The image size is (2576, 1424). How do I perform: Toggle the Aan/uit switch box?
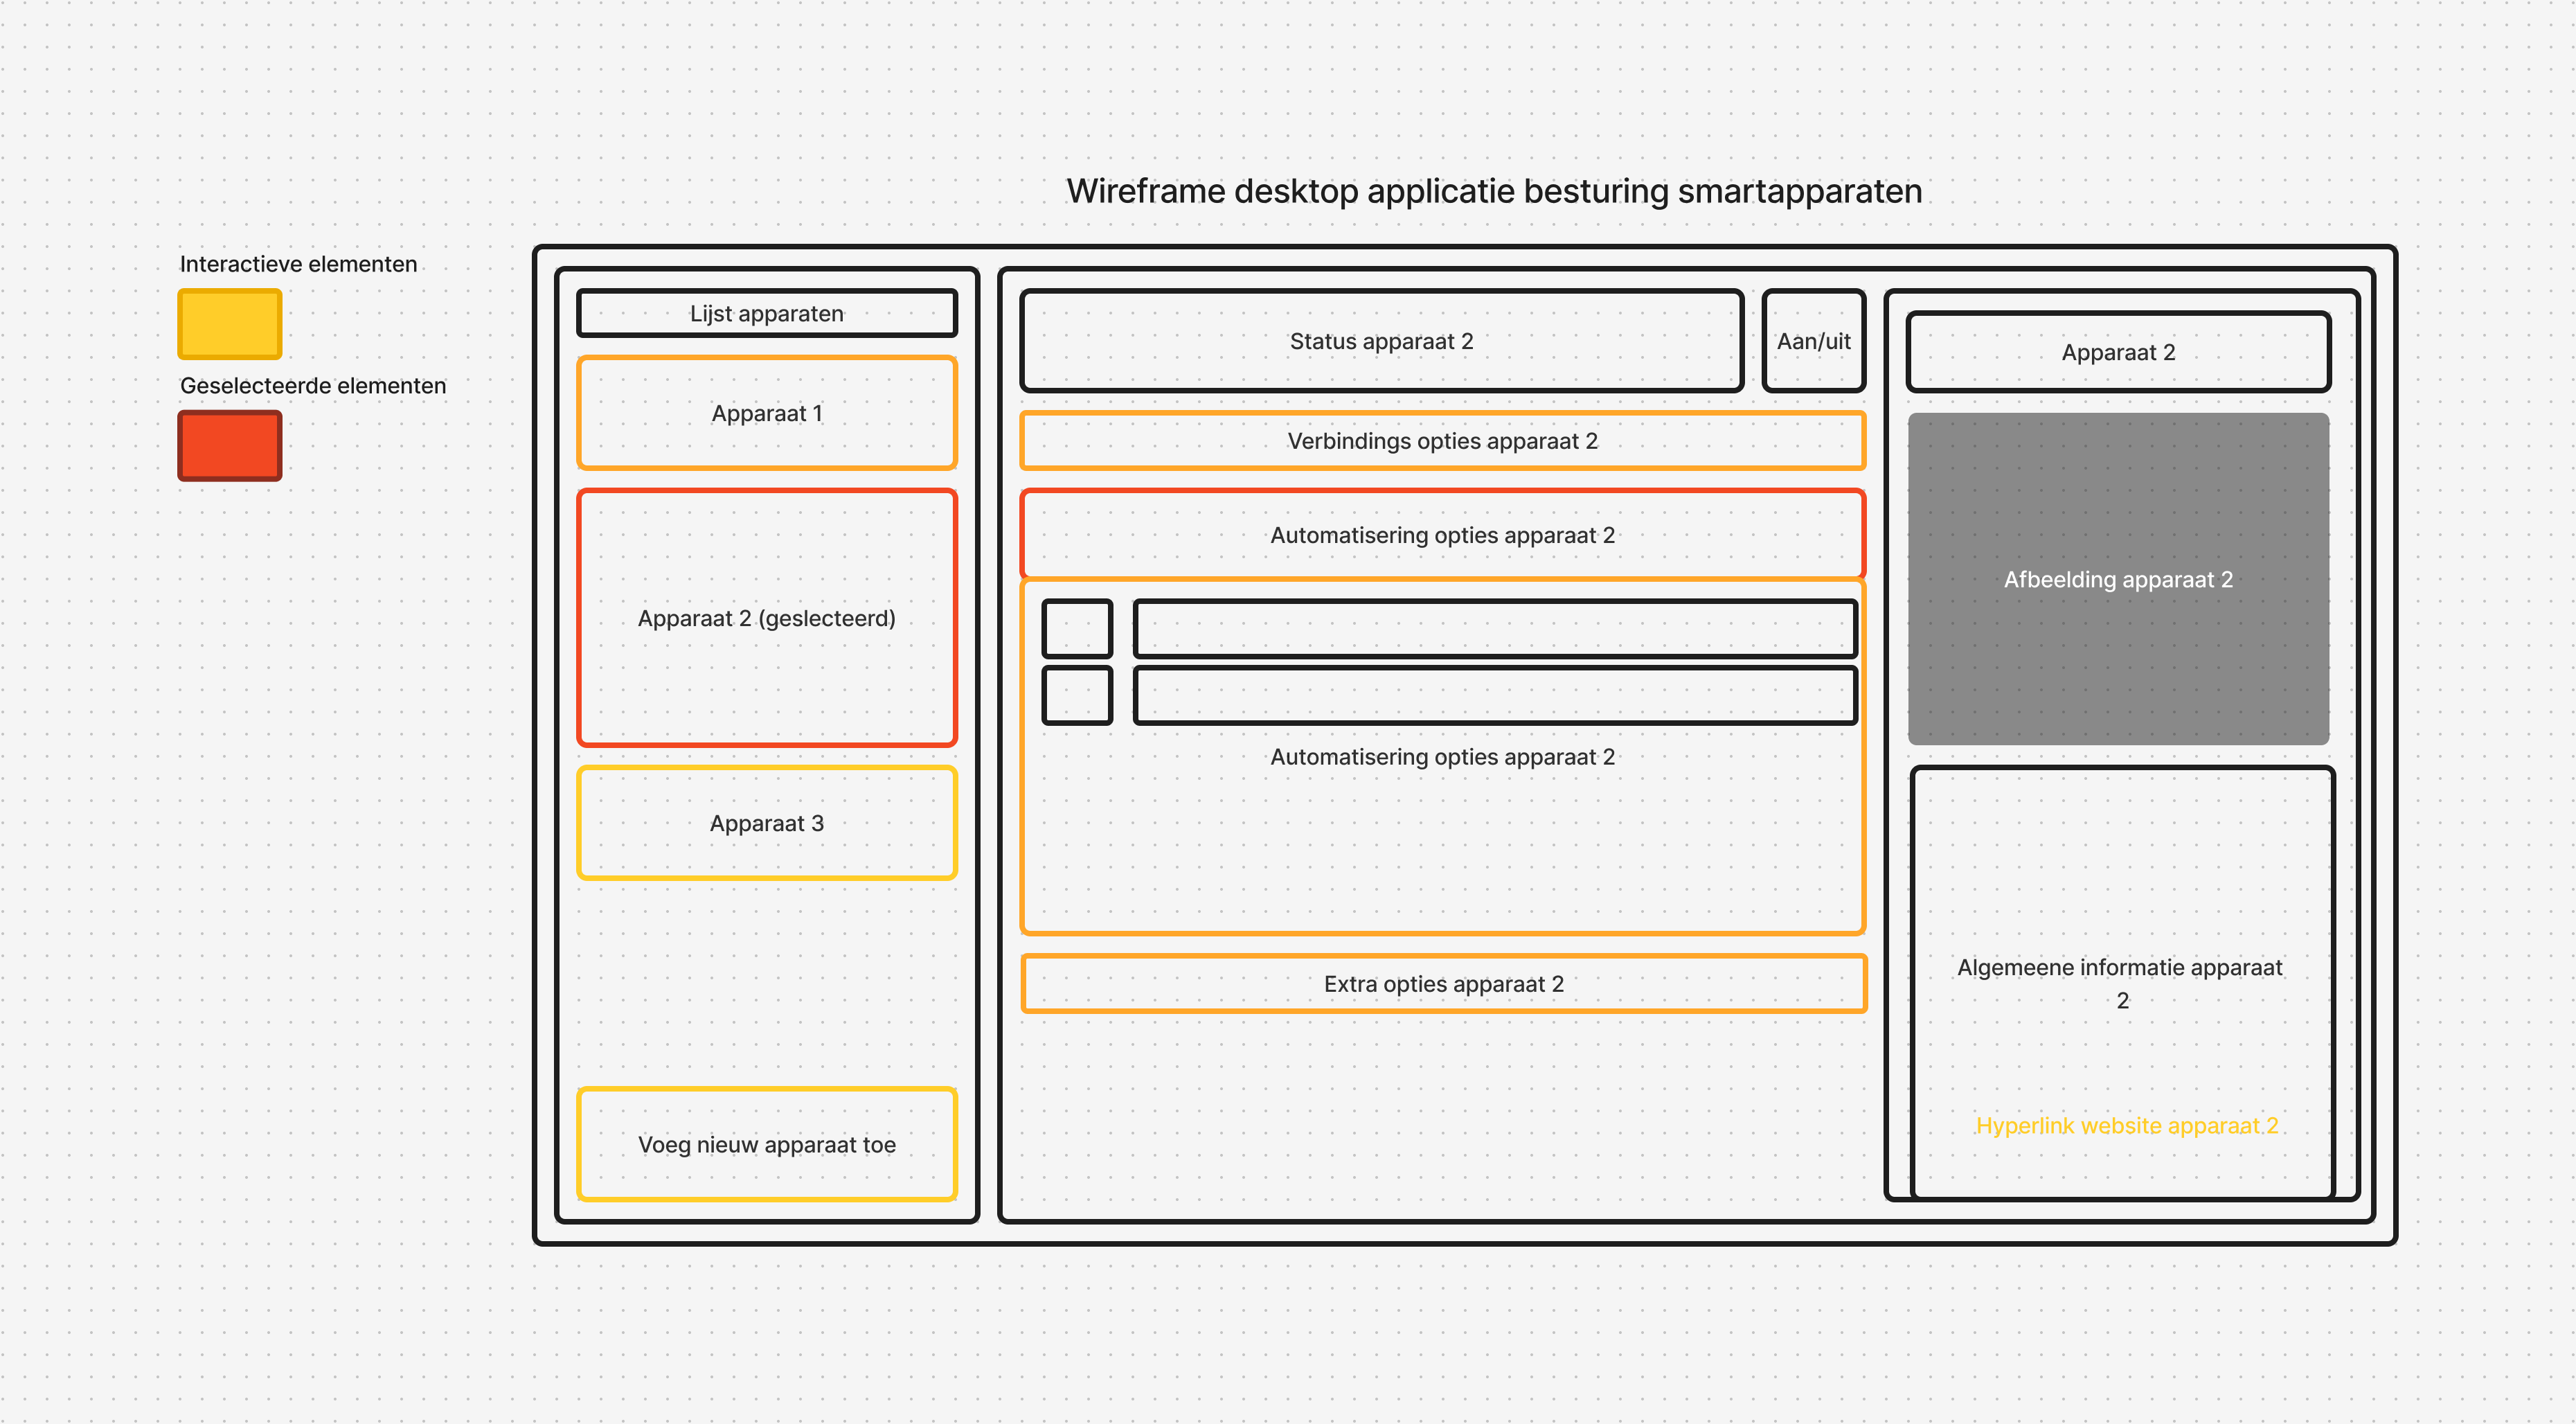point(1813,341)
